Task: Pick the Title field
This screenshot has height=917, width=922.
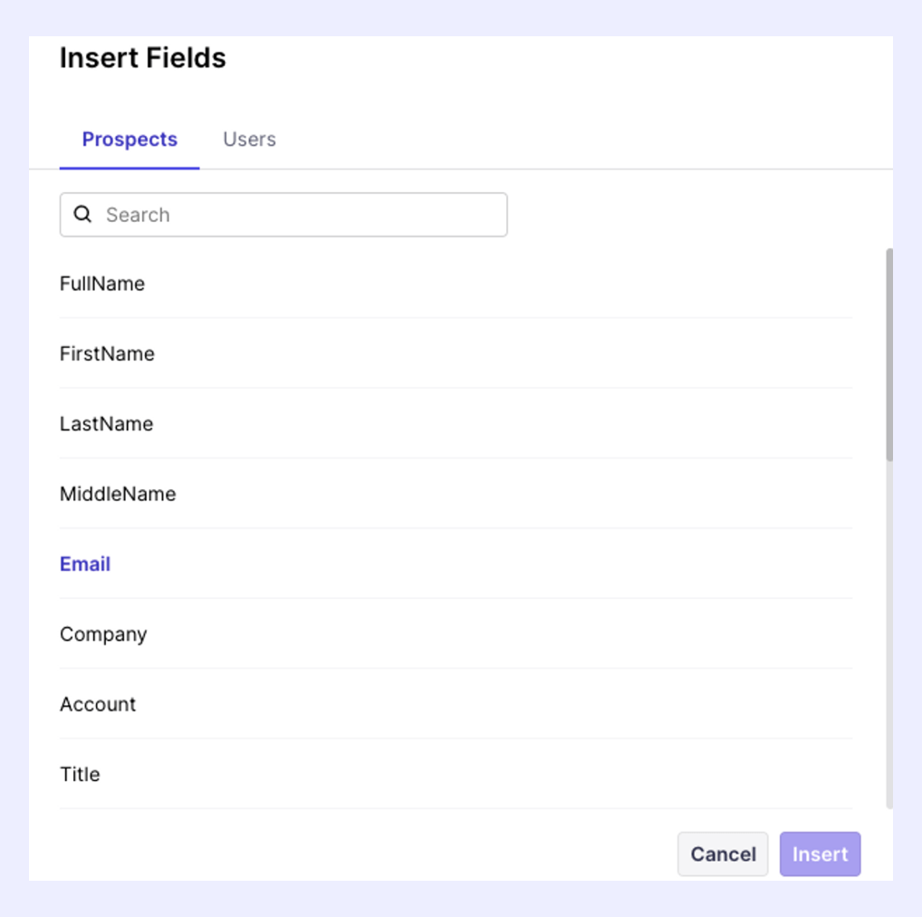Action: (x=80, y=775)
